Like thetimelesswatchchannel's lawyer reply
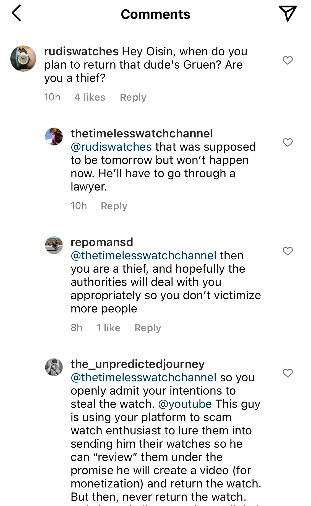Screen dimensions: 311x506 point(288,142)
